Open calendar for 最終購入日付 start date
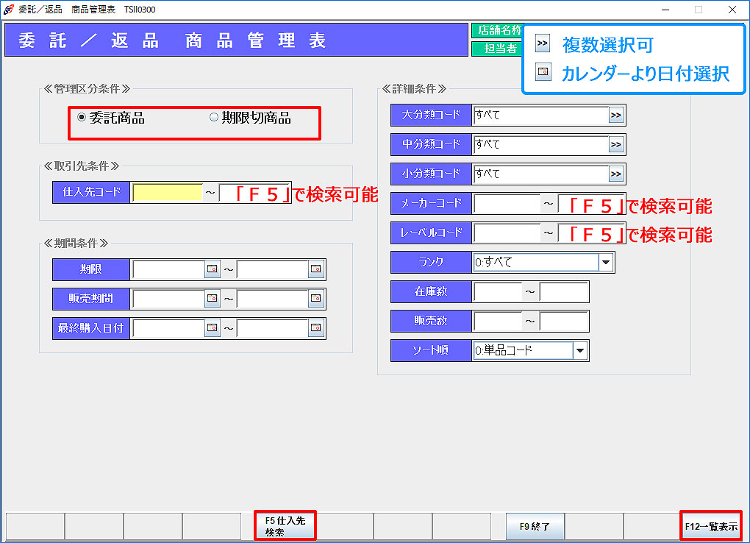750x543 pixels. 213,328
